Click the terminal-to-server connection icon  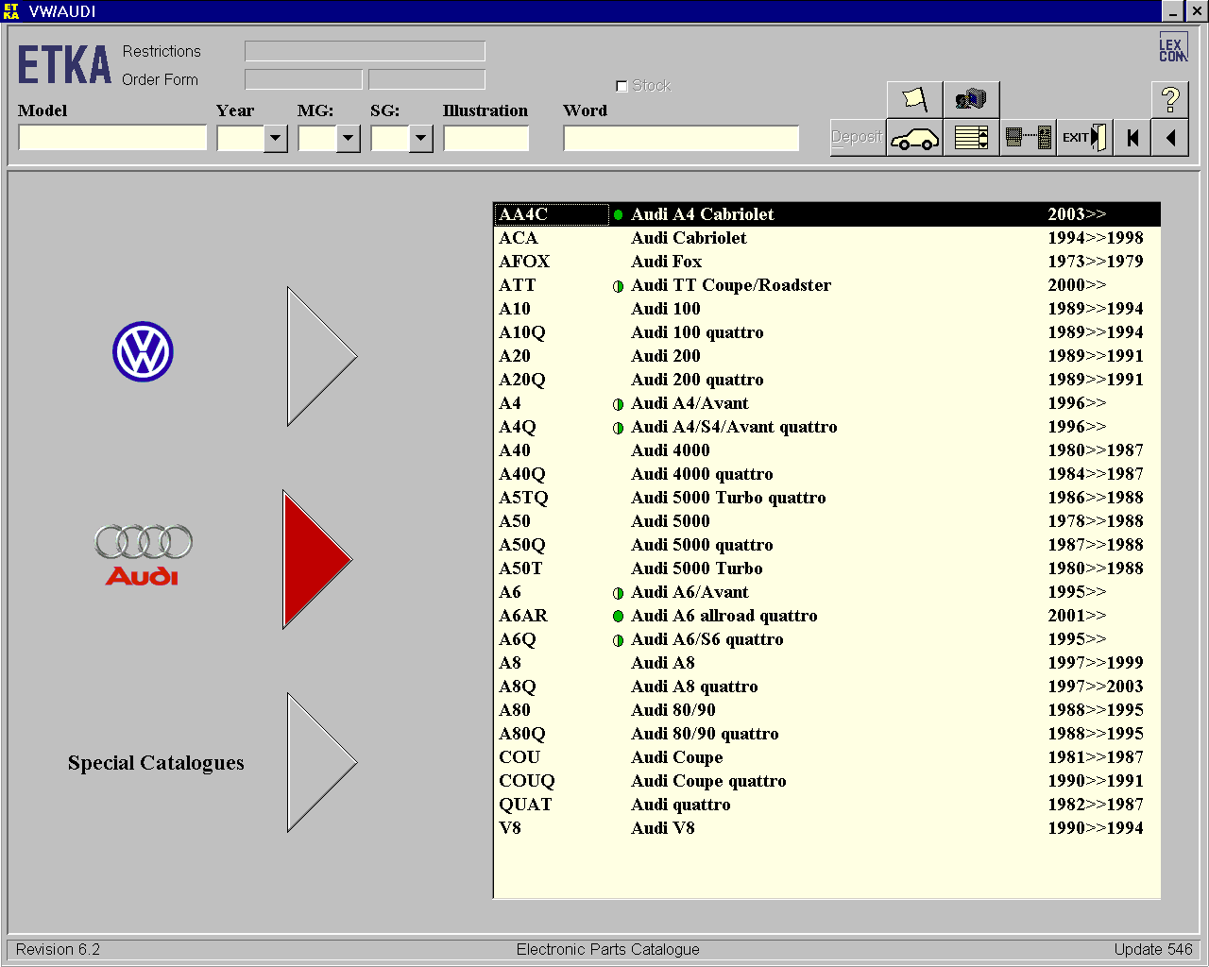tap(1028, 138)
